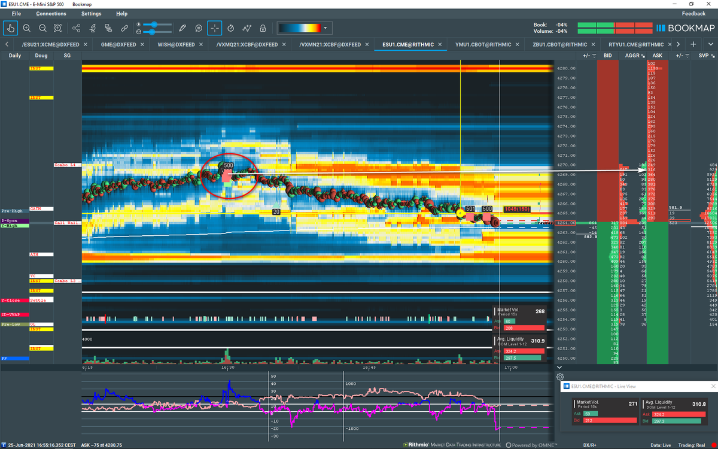Click the Book imbalance indicator bar
The width and height of the screenshot is (718, 449).
point(614,25)
